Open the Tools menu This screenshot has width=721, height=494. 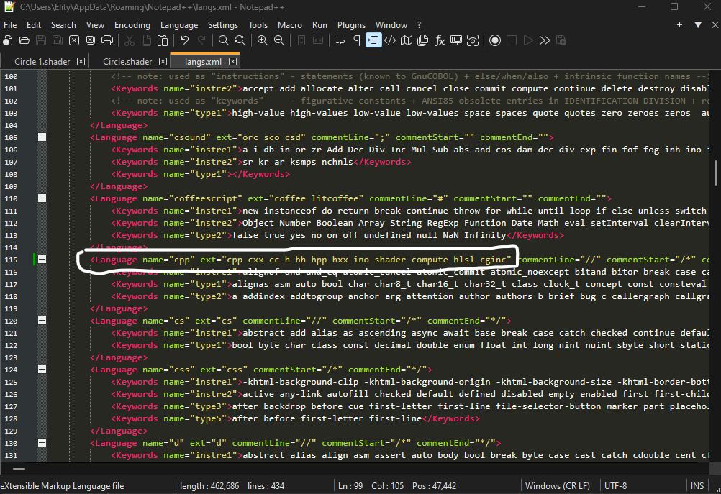coord(258,25)
